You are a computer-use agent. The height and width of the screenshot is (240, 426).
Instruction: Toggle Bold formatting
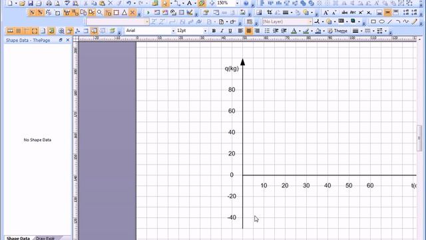click(214, 31)
